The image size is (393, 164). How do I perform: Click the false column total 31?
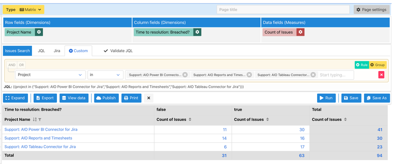(x=224, y=155)
